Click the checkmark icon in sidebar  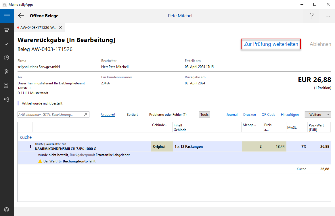pyautogui.click(x=7, y=44)
